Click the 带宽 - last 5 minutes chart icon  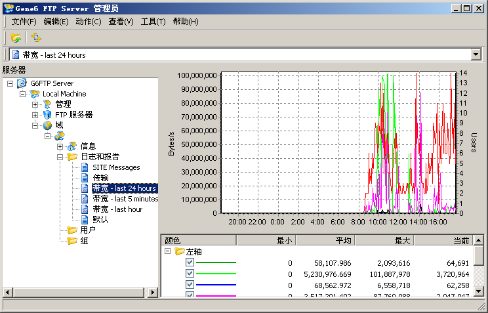click(85, 199)
